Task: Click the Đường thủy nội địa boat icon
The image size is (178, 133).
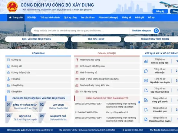Action: click(8, 72)
